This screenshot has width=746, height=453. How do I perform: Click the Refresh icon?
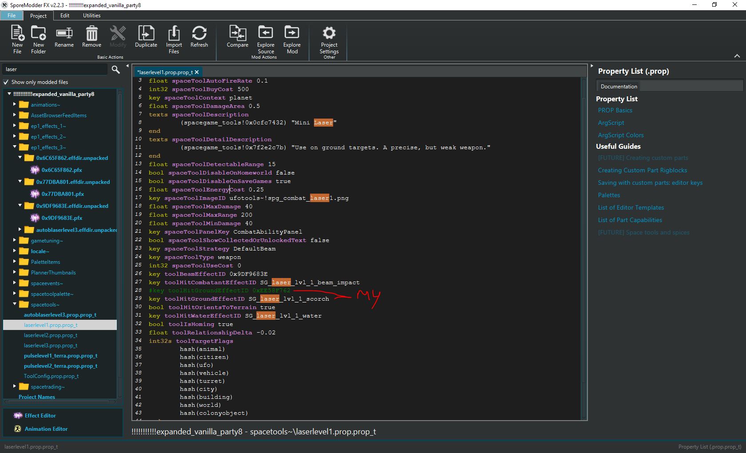(x=199, y=33)
